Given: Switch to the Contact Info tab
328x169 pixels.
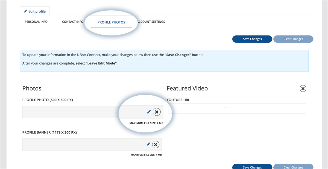Looking at the screenshot, I should point(72,22).
